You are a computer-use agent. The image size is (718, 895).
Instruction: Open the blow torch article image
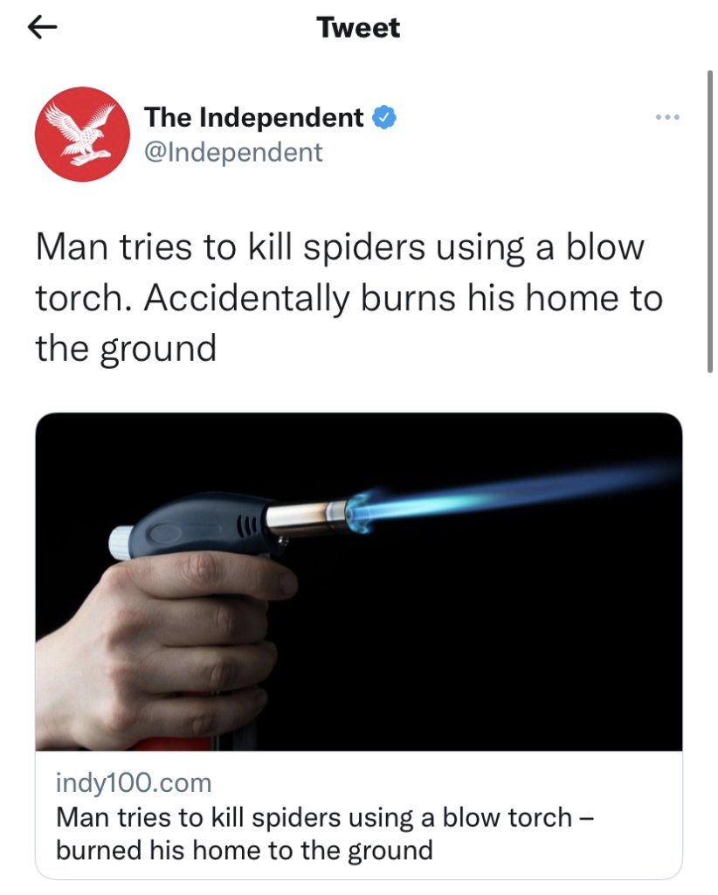click(359, 581)
